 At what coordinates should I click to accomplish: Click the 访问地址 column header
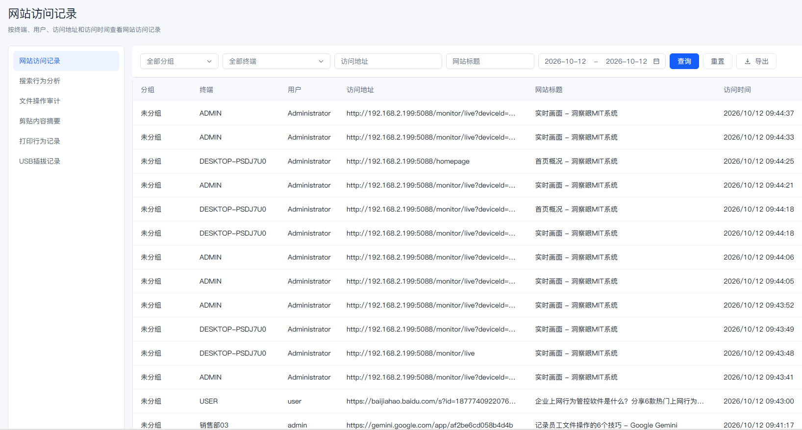point(360,90)
